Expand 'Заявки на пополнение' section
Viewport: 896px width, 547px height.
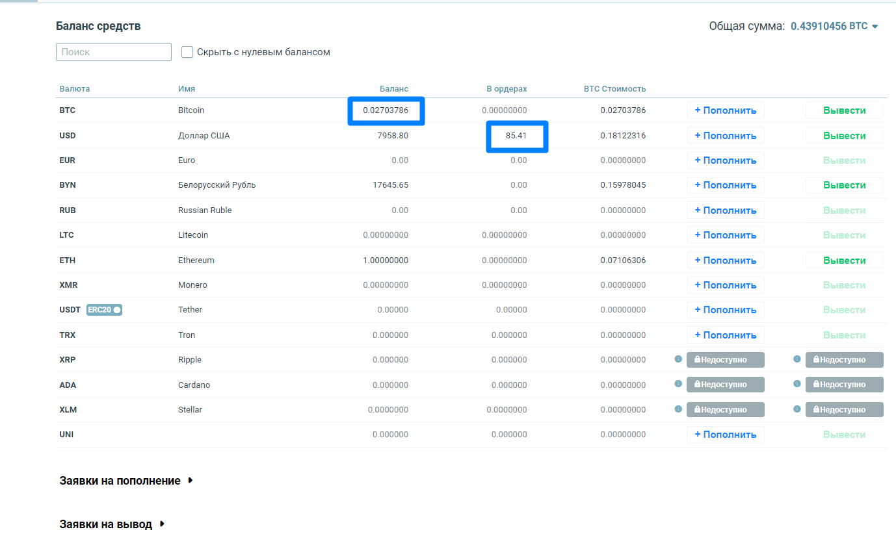click(x=127, y=481)
